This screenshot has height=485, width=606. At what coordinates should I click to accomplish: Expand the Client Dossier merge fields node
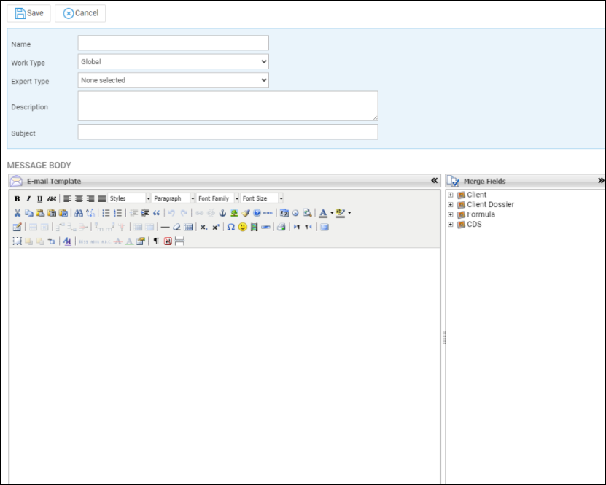coord(451,205)
